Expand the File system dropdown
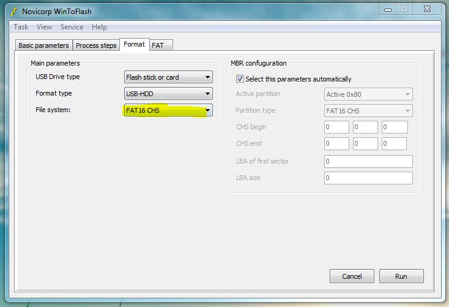This screenshot has width=449, height=307. 168,110
